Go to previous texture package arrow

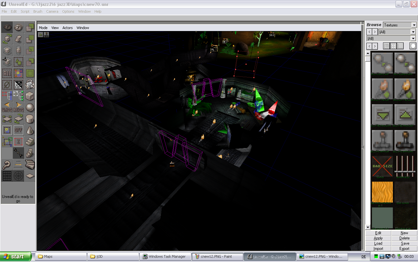click(369, 32)
